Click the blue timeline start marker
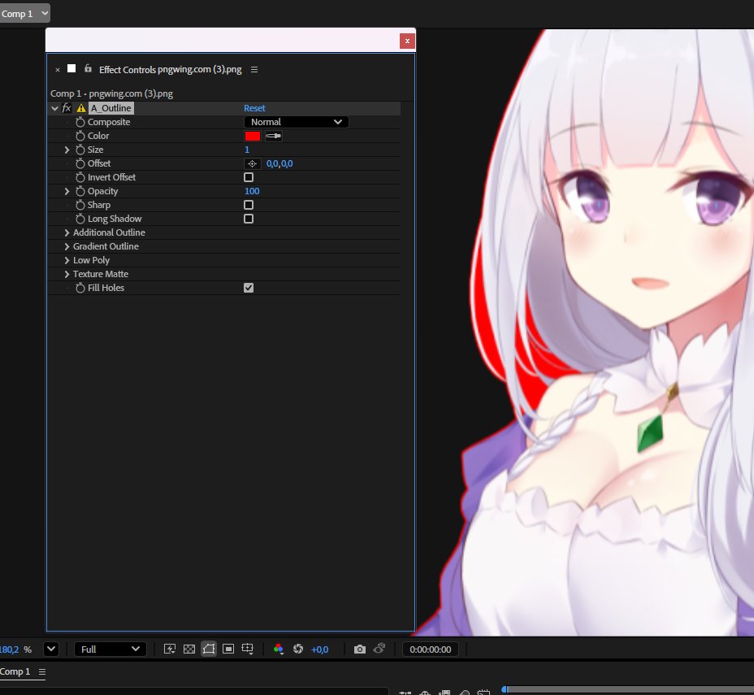This screenshot has width=754, height=695. (504, 689)
